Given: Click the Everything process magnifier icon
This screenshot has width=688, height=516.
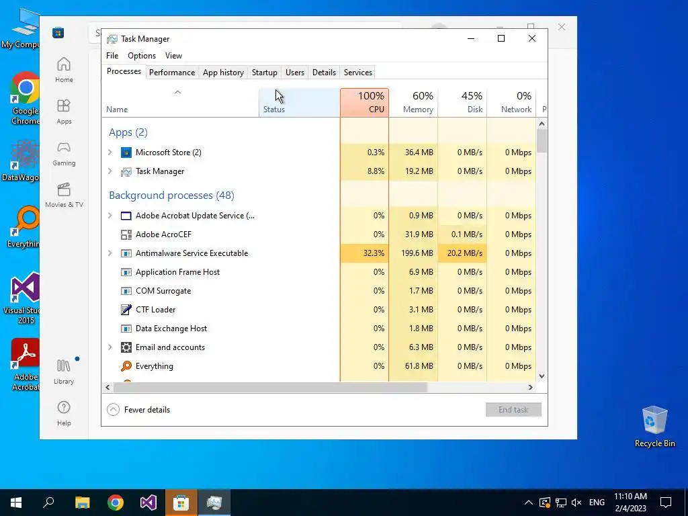Looking at the screenshot, I should (126, 366).
